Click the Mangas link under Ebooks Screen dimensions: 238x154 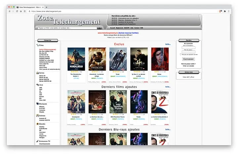[42, 138]
